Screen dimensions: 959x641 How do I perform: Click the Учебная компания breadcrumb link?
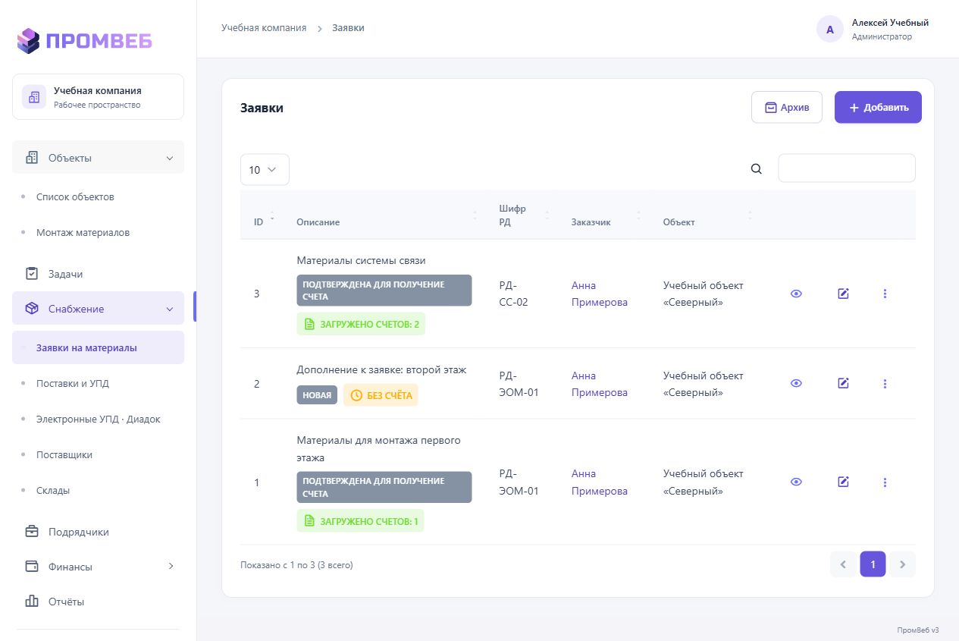[x=264, y=27]
